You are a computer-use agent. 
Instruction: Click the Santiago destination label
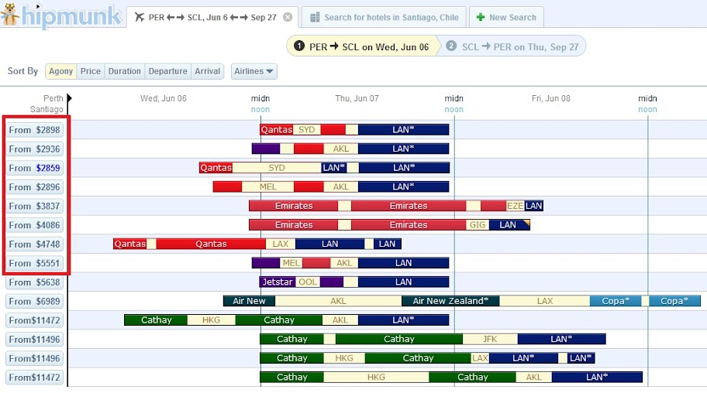[47, 109]
